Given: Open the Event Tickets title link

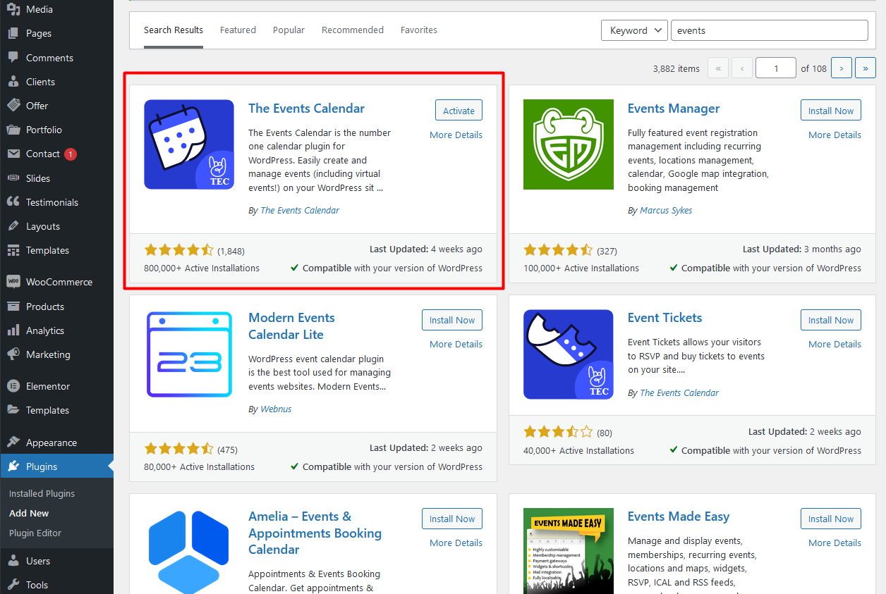Looking at the screenshot, I should pyautogui.click(x=665, y=318).
